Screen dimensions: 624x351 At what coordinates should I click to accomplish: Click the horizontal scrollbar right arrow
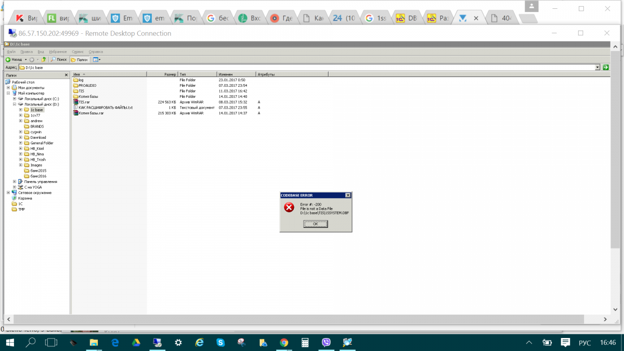point(605,319)
